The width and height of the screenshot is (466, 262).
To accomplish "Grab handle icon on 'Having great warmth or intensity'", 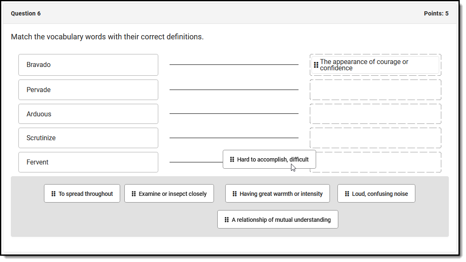I will (234, 194).
